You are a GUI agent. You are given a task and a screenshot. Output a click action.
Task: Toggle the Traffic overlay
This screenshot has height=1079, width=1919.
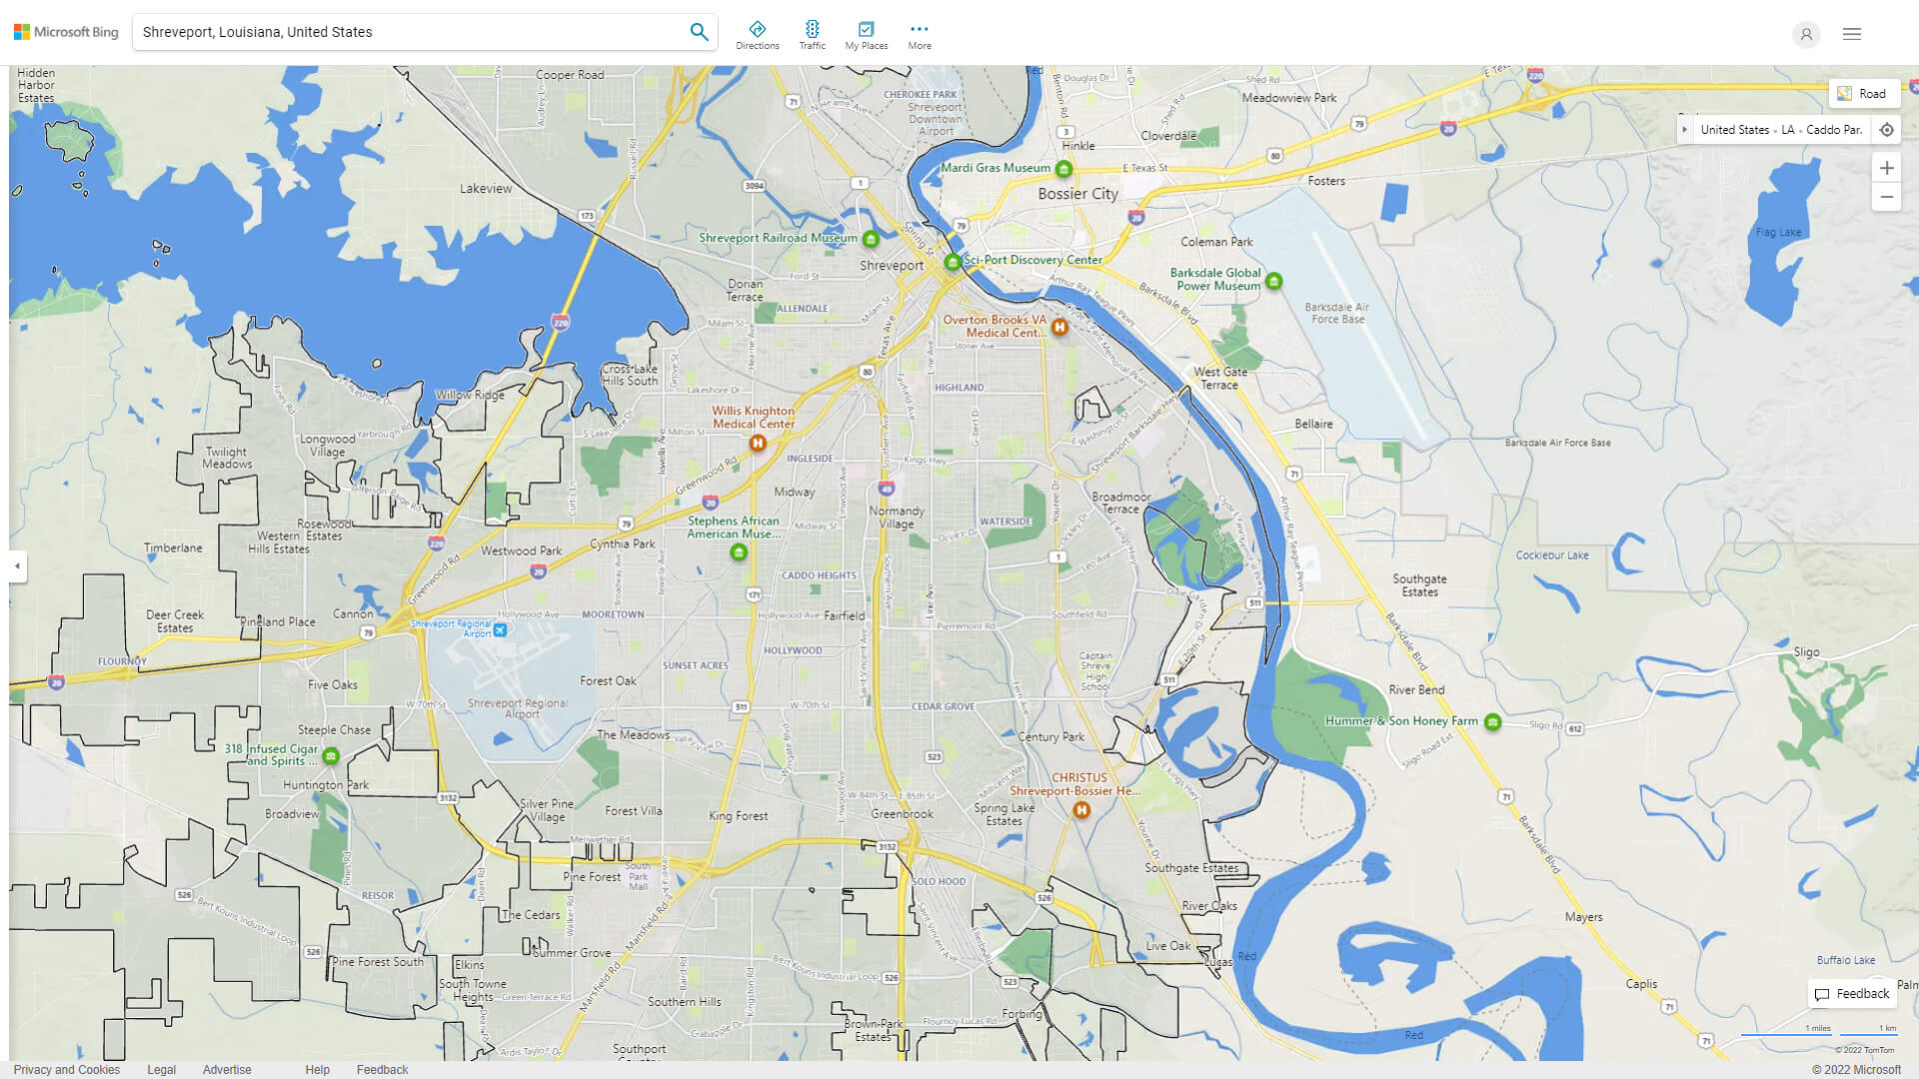click(813, 33)
